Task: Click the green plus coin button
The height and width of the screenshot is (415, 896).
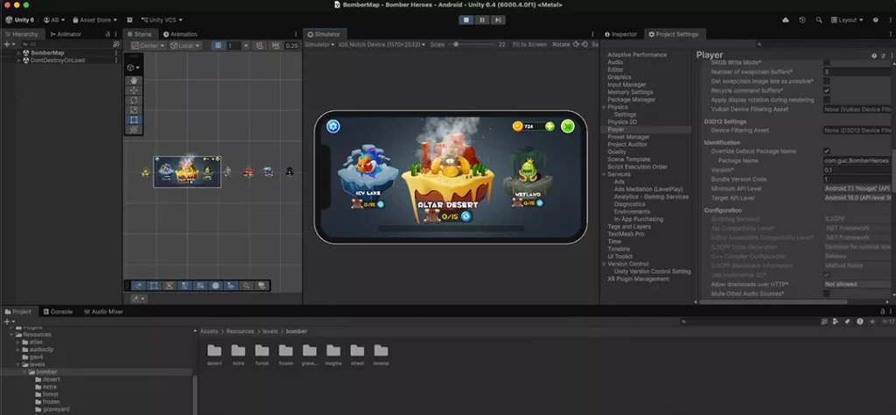Action: point(549,126)
